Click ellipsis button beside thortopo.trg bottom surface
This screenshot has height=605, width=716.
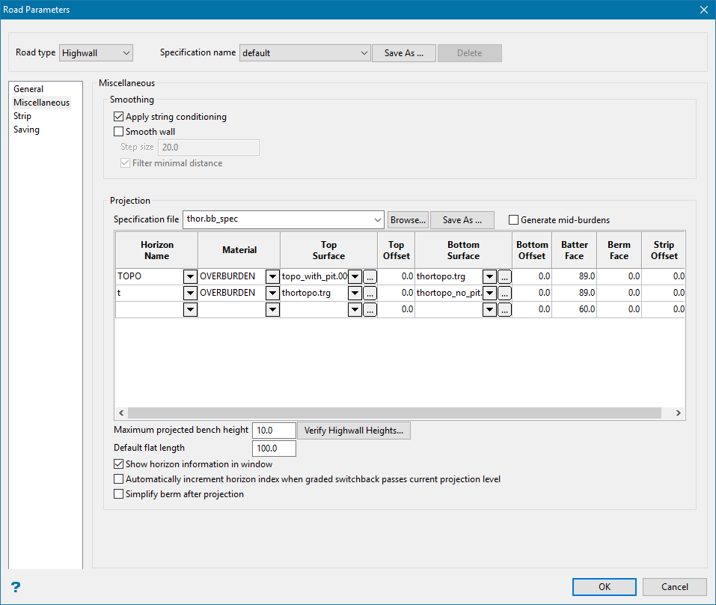click(504, 276)
